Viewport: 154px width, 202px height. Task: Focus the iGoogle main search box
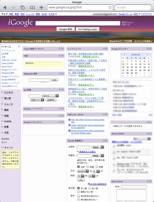[78, 23]
